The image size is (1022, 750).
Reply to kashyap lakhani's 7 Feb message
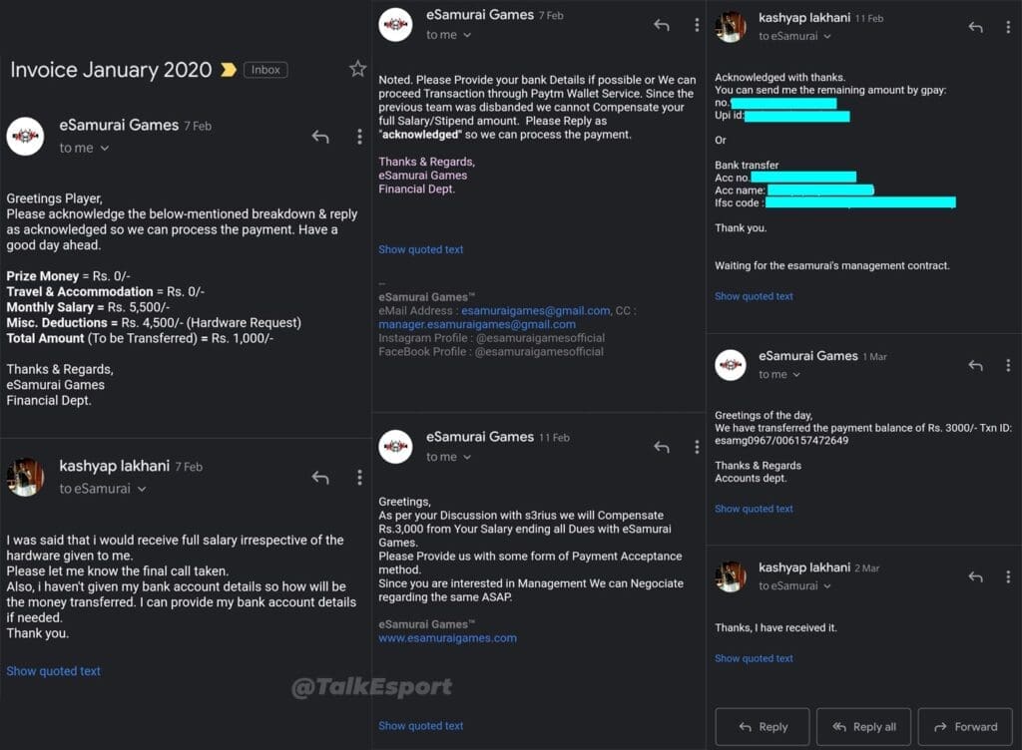320,478
